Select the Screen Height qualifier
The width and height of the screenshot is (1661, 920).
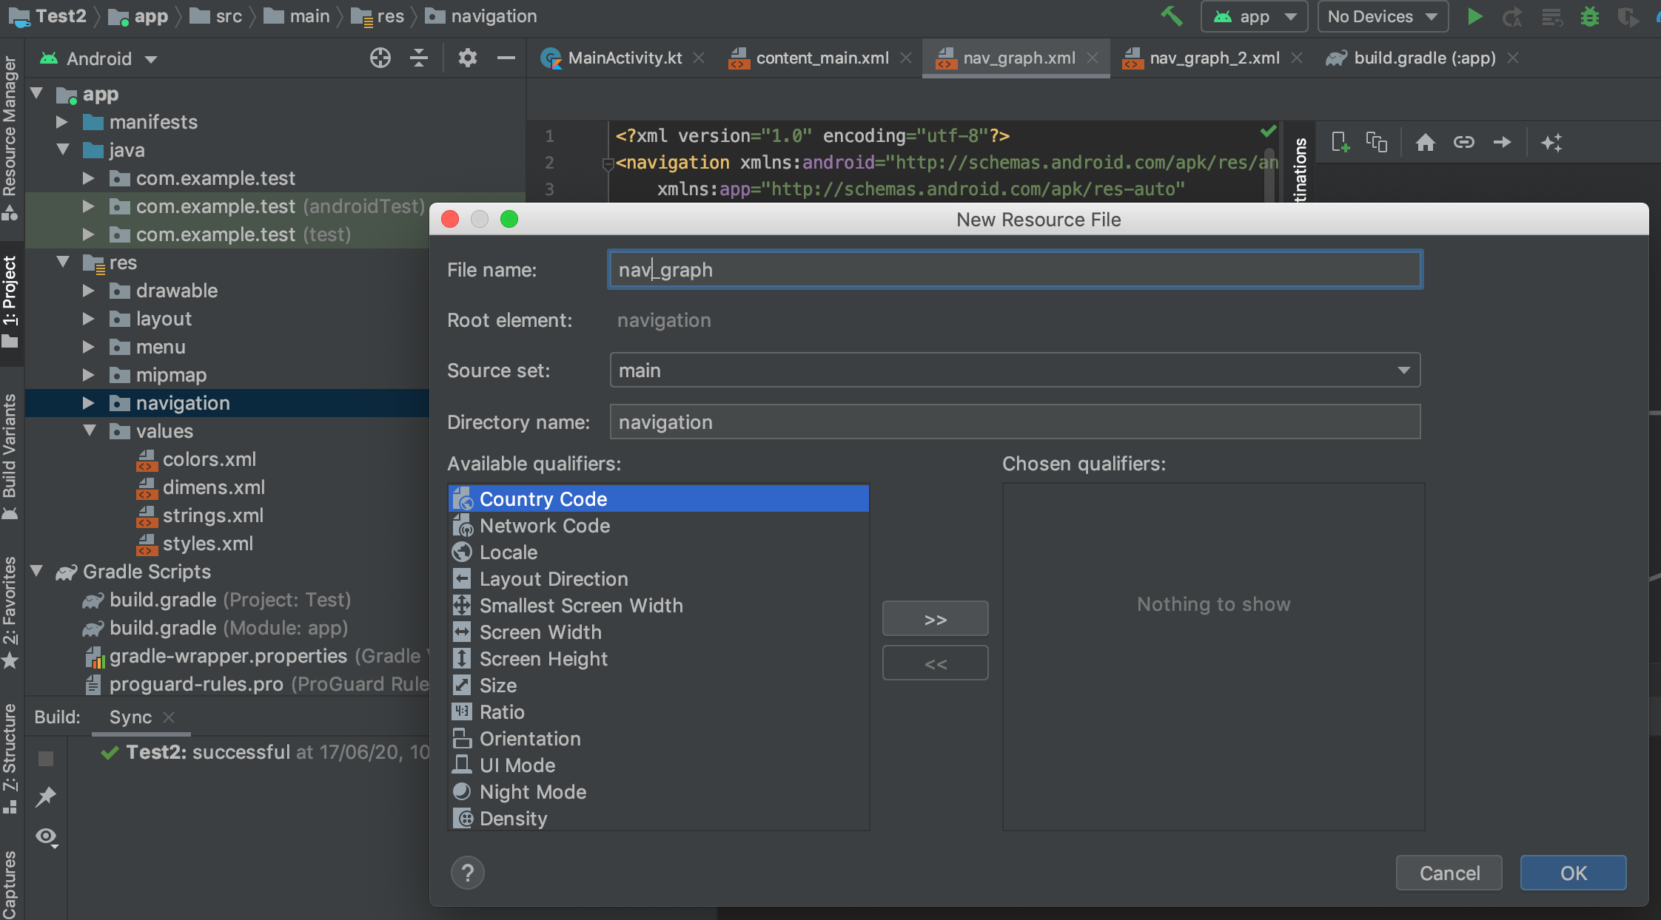click(x=658, y=659)
